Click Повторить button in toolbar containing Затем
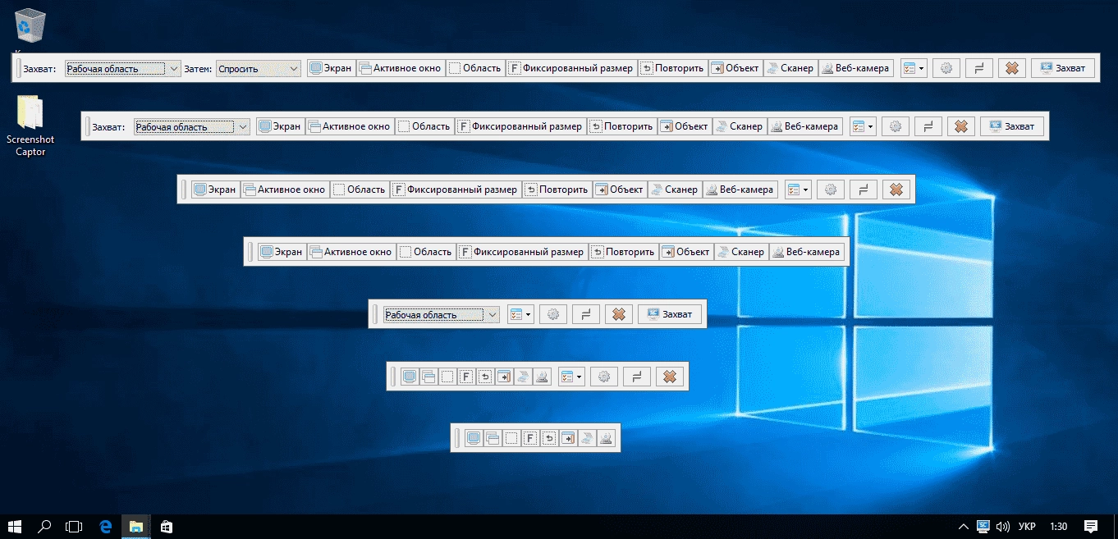Screen dimensions: 1118x539 [672, 68]
